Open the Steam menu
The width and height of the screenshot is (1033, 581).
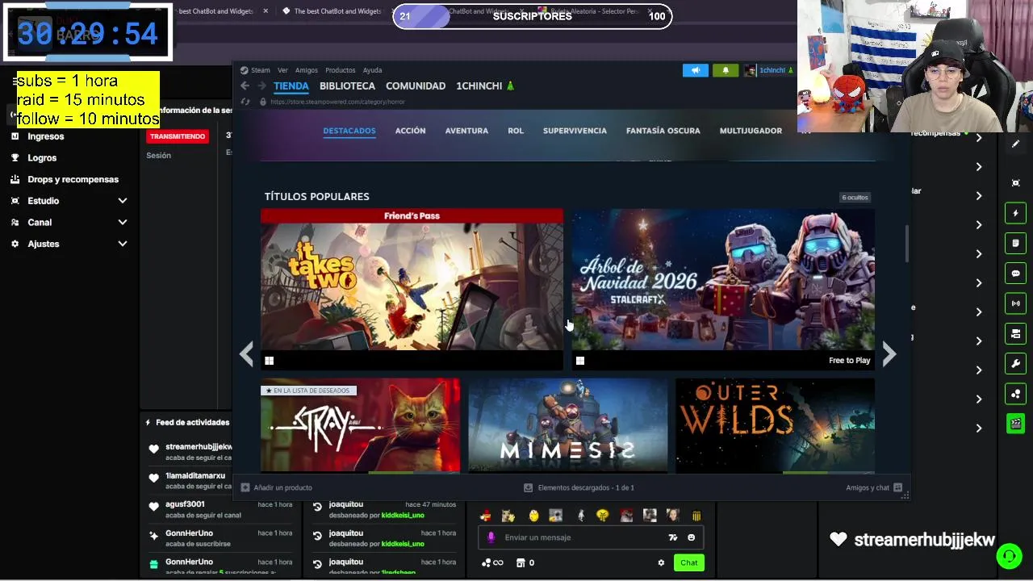[x=260, y=70]
